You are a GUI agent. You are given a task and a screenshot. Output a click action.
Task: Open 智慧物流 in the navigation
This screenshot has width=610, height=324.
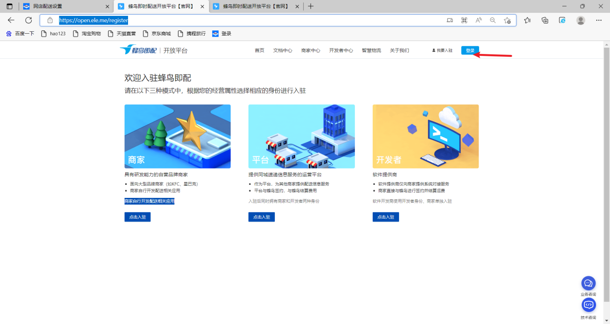pyautogui.click(x=371, y=51)
